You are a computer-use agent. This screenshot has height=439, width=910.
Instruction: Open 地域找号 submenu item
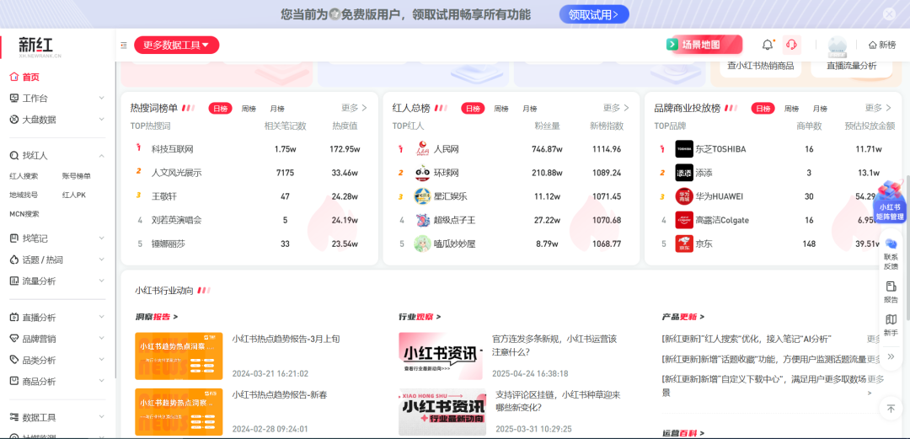[24, 195]
